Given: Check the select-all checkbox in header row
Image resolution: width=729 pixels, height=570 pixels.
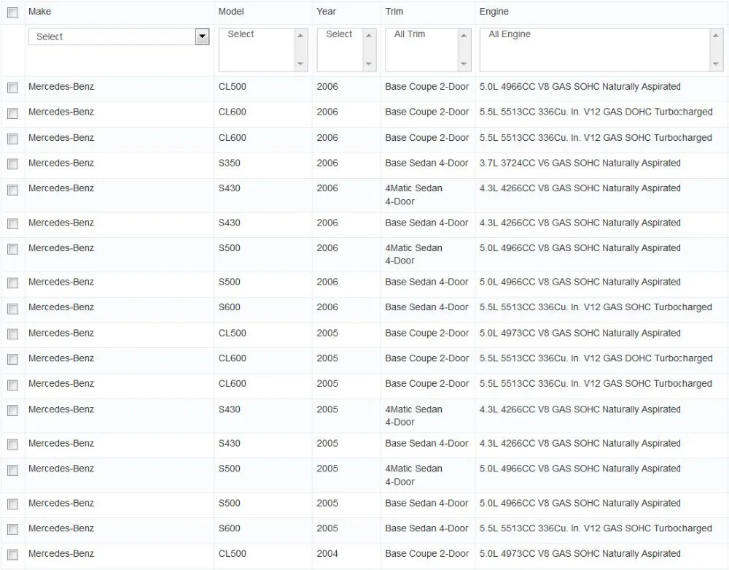Looking at the screenshot, I should pos(12,12).
